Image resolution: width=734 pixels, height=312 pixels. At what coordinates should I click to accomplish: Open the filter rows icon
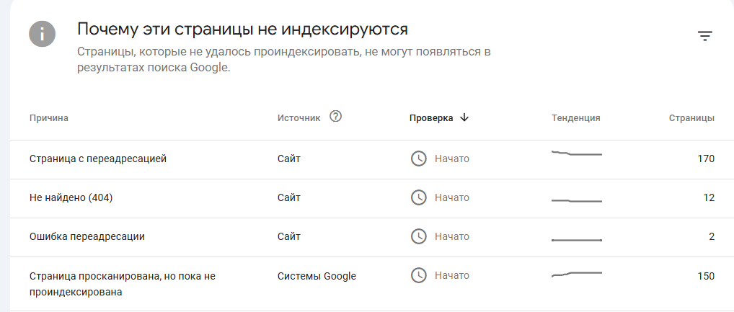point(704,36)
